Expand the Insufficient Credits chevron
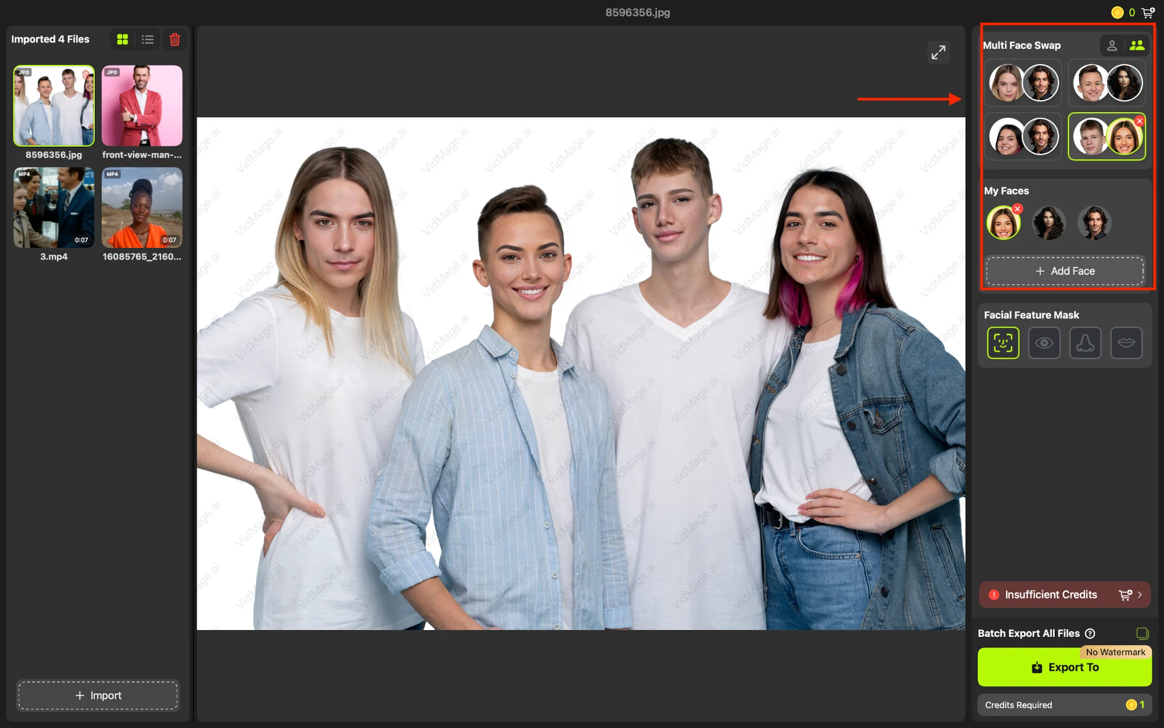 [1140, 594]
